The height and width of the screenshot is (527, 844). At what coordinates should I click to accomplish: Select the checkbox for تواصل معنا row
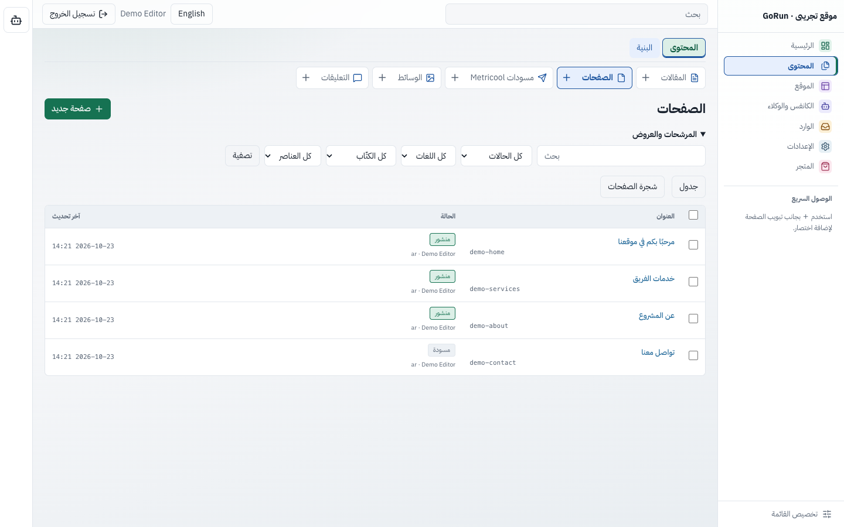pyautogui.click(x=693, y=355)
